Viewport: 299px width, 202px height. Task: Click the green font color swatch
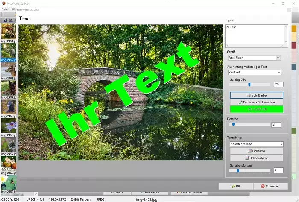(256, 109)
